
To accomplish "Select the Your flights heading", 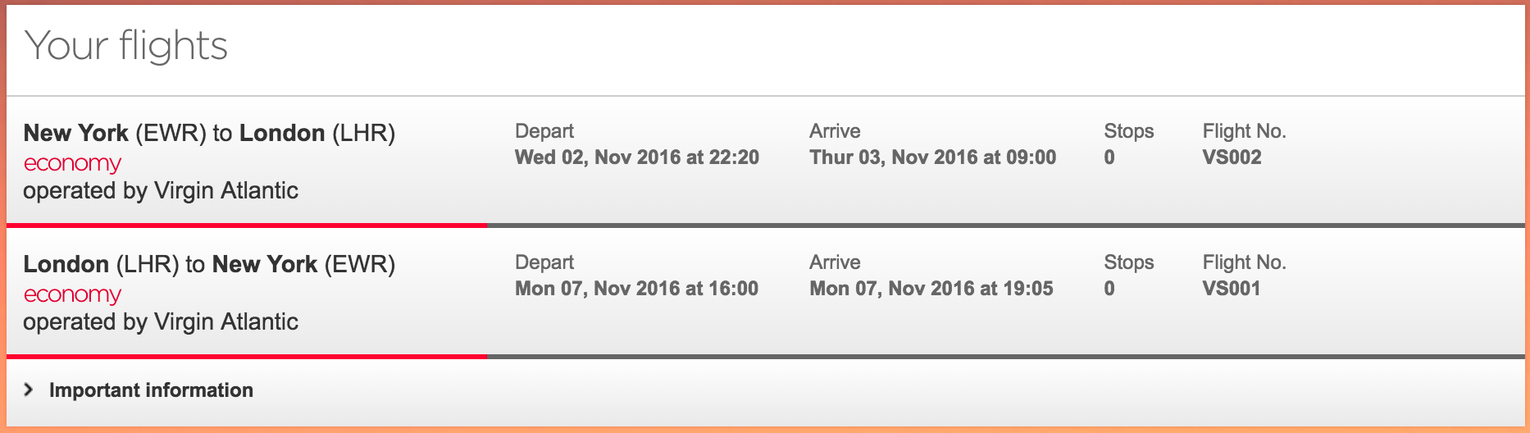I will pyautogui.click(x=126, y=46).
